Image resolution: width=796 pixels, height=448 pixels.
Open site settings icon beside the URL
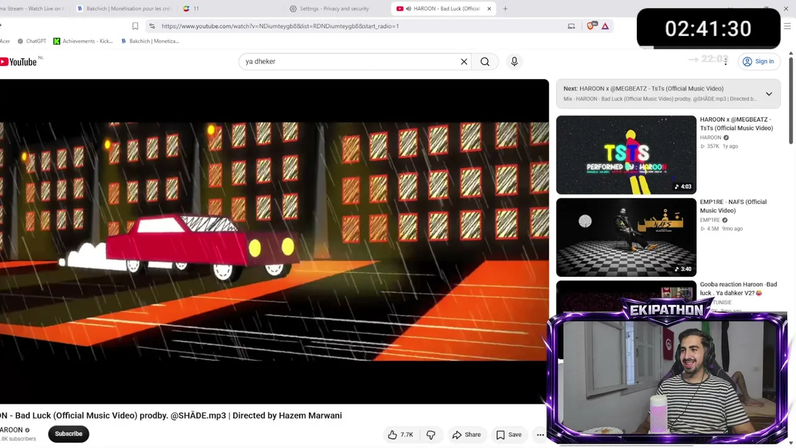click(x=152, y=26)
